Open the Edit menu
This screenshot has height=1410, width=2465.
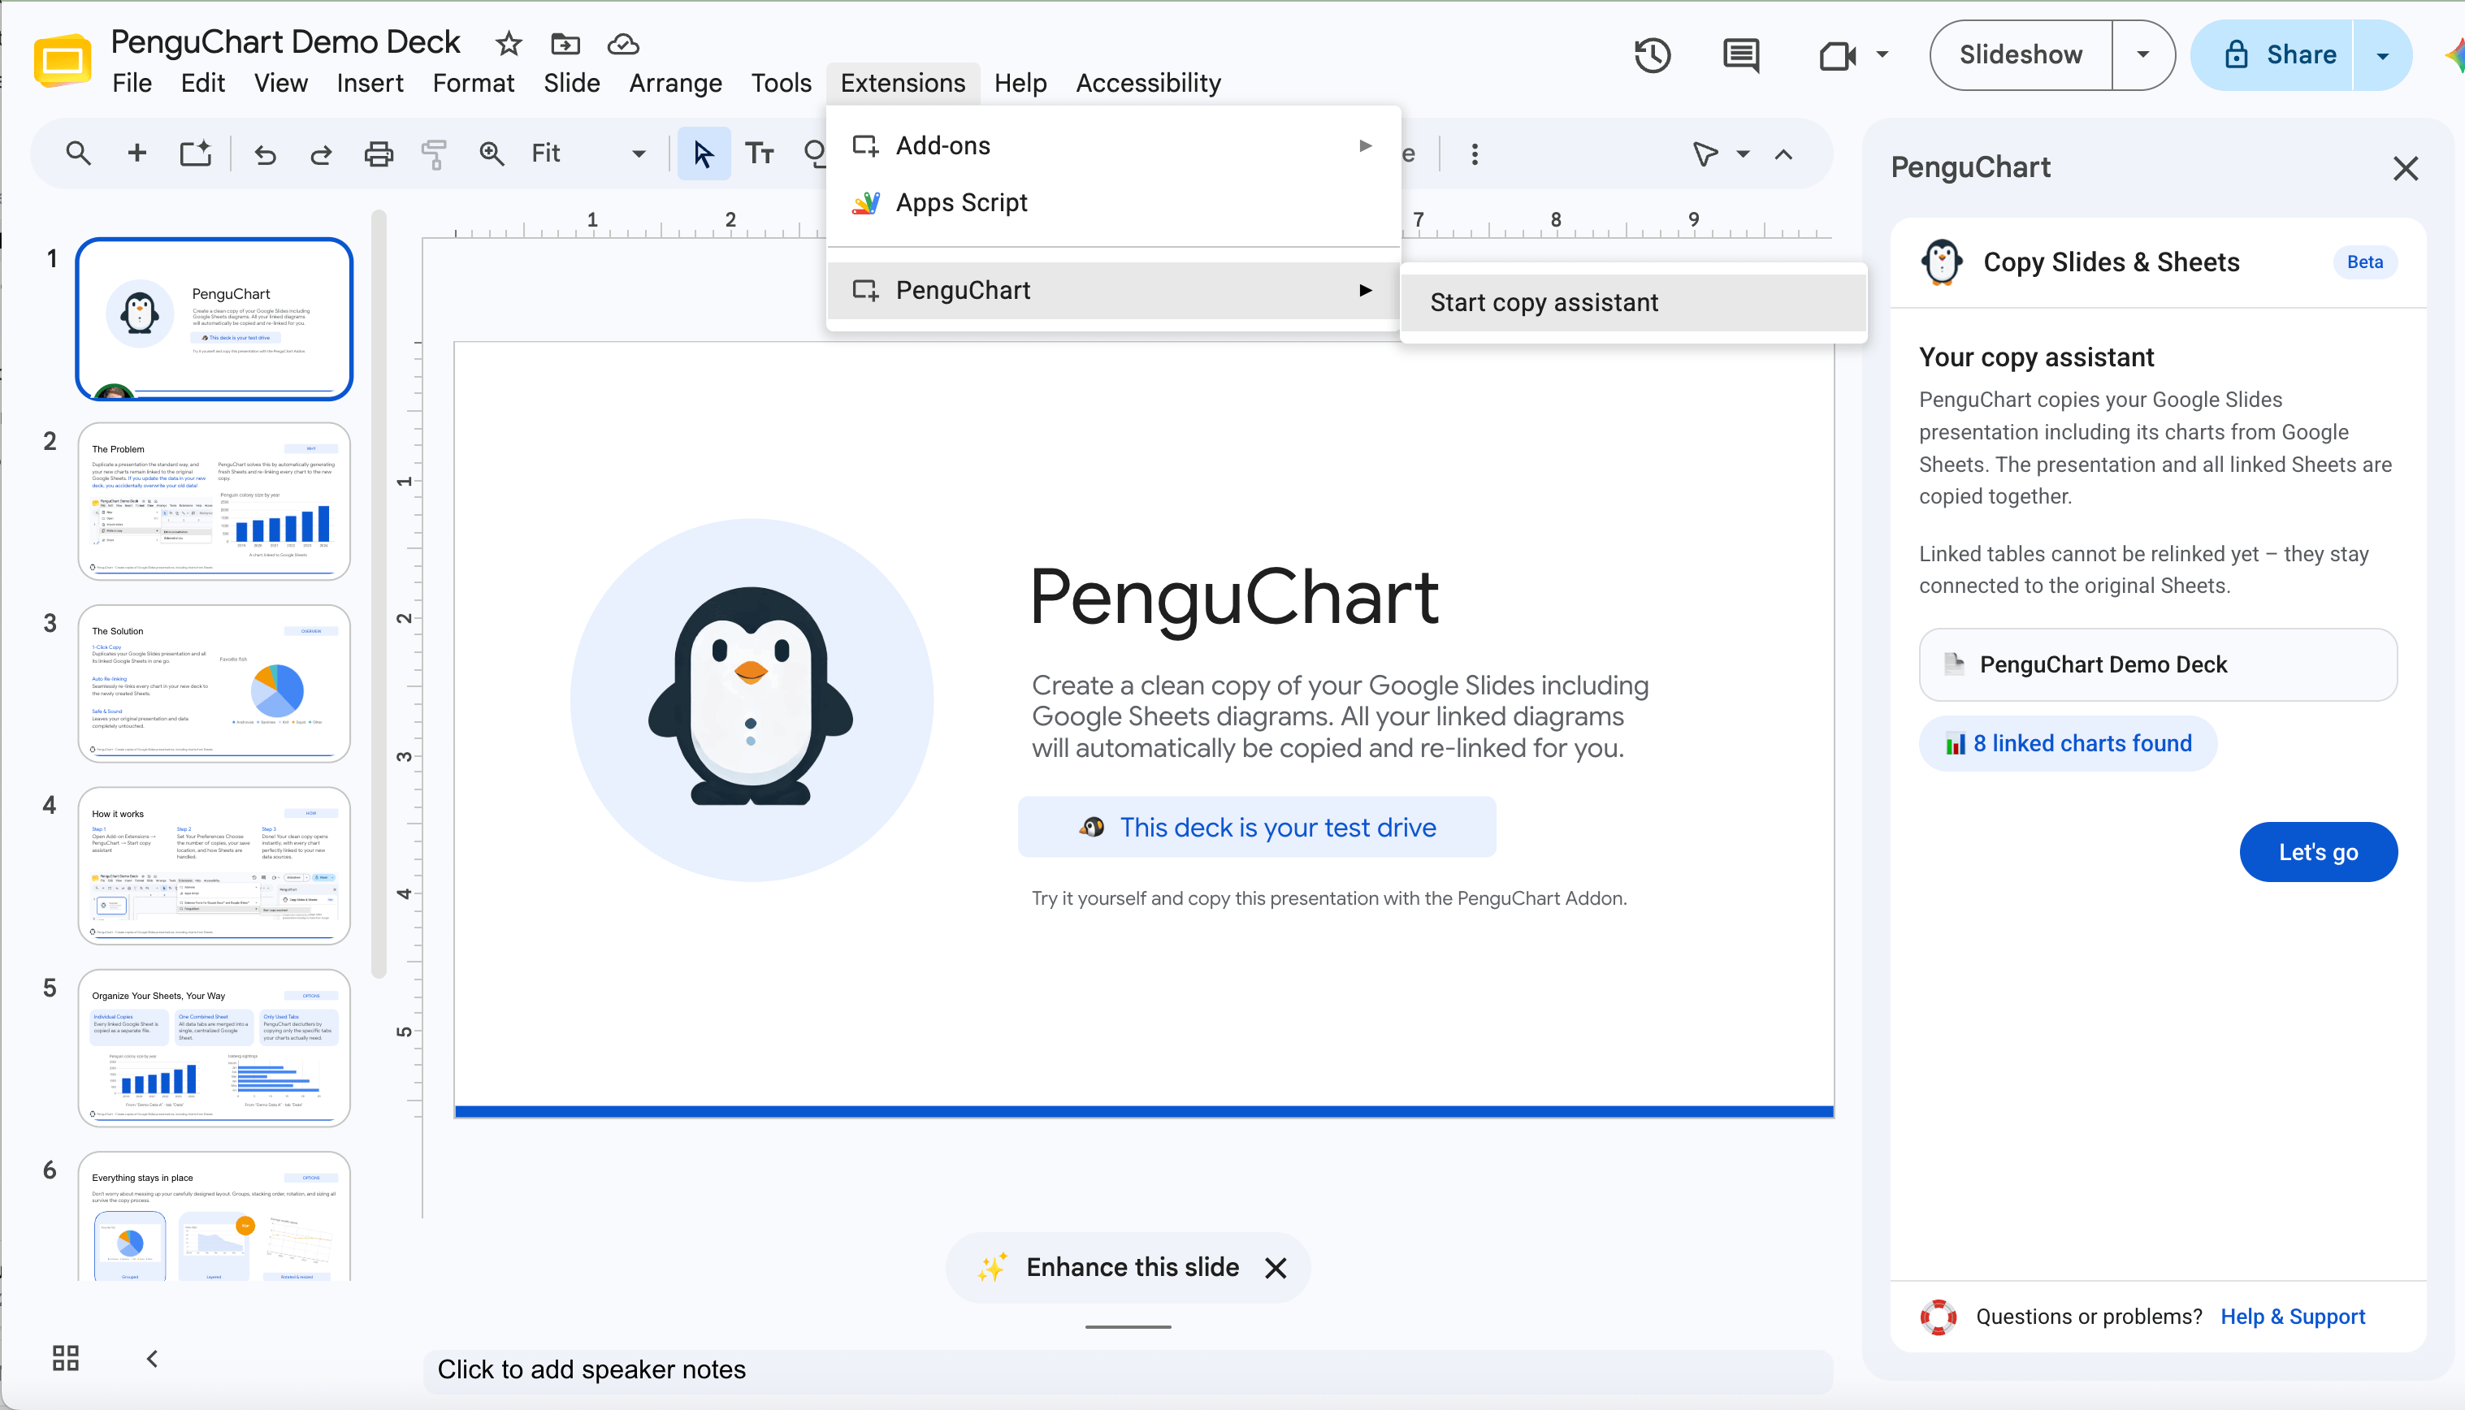(202, 84)
